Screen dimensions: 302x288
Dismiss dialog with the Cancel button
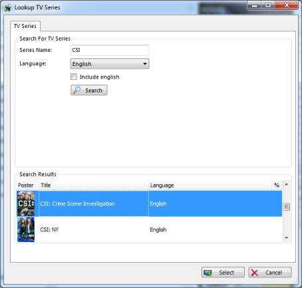(270, 273)
